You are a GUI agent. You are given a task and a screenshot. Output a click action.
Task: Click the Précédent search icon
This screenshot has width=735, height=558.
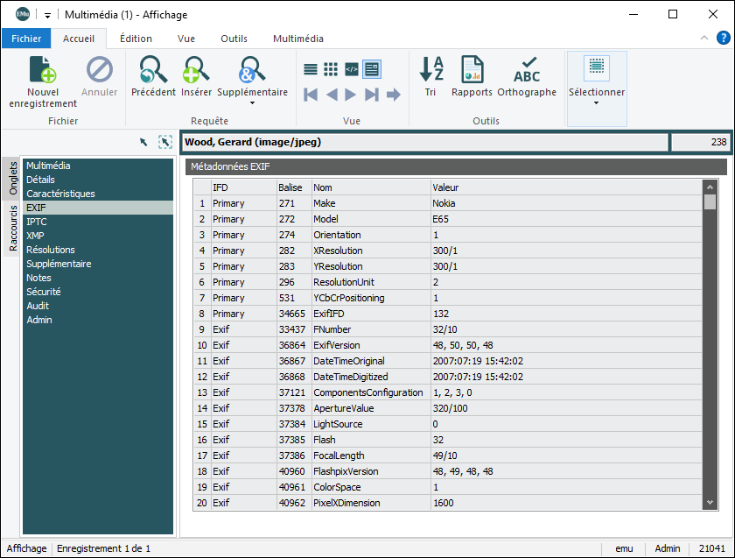coord(153,70)
